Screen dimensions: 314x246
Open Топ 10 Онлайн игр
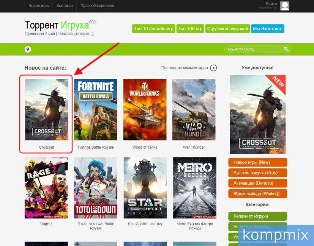tap(153, 28)
